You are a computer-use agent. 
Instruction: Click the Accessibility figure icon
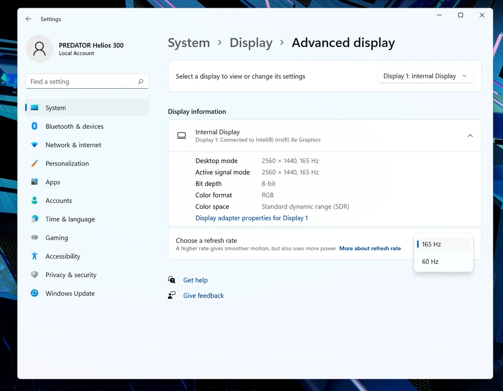34,256
